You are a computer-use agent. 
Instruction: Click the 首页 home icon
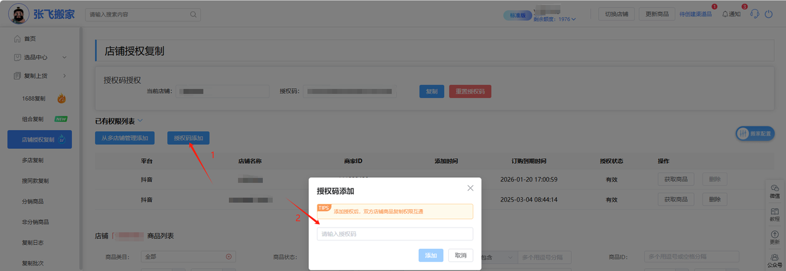[17, 39]
